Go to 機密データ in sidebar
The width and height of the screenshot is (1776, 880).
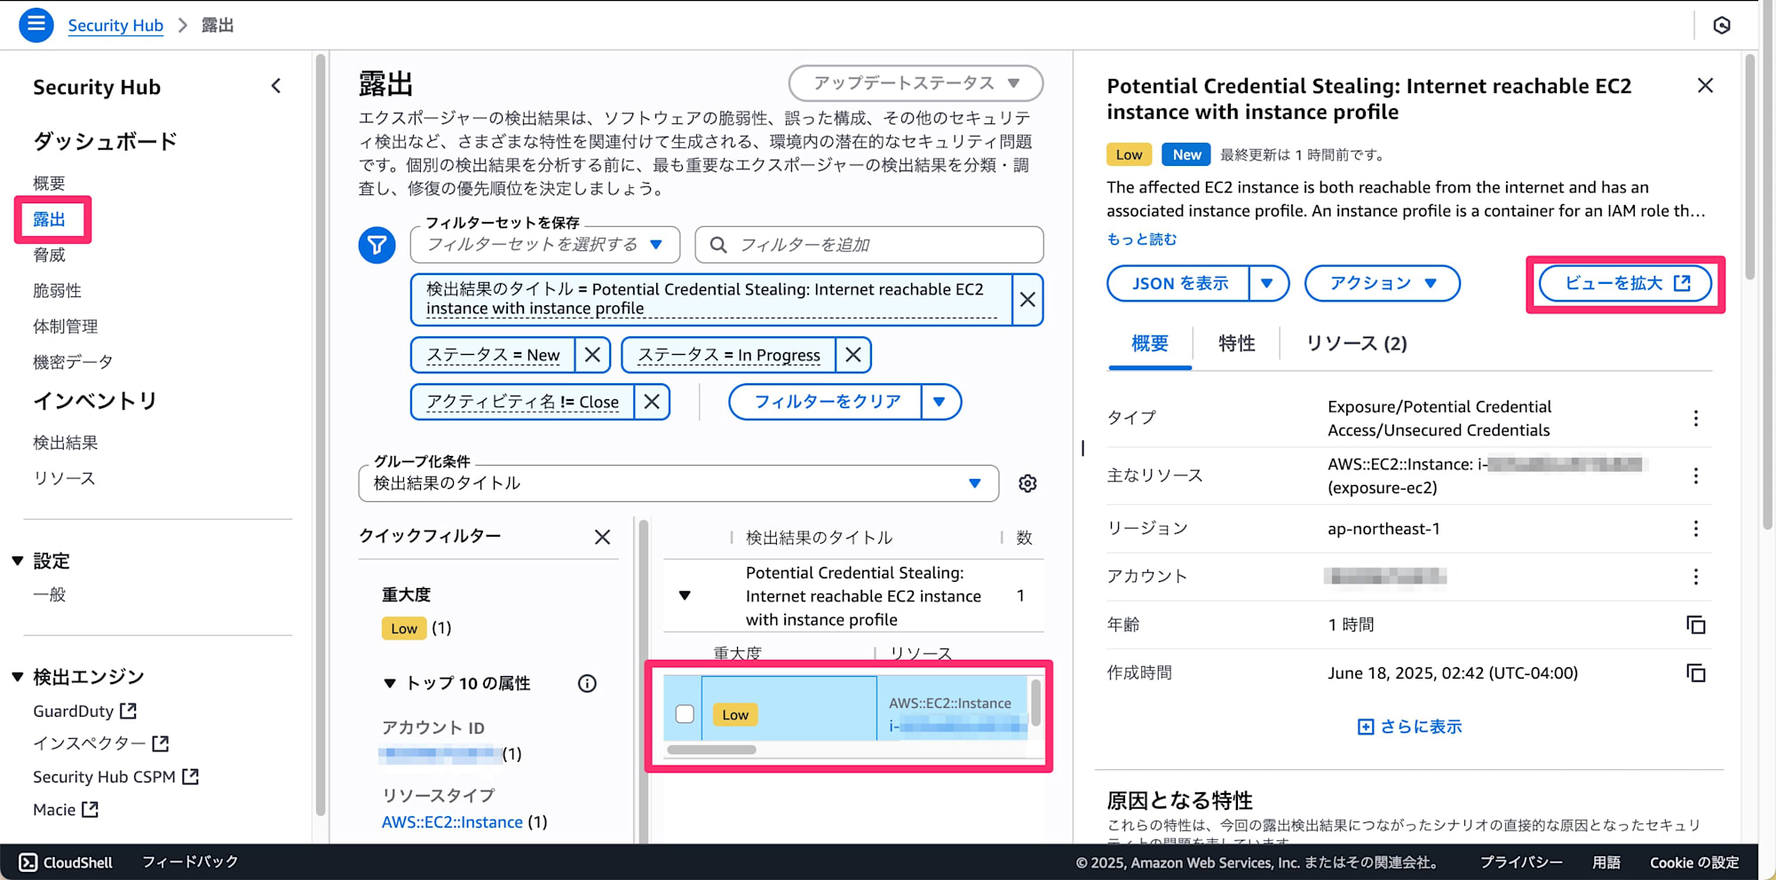pos(74,362)
